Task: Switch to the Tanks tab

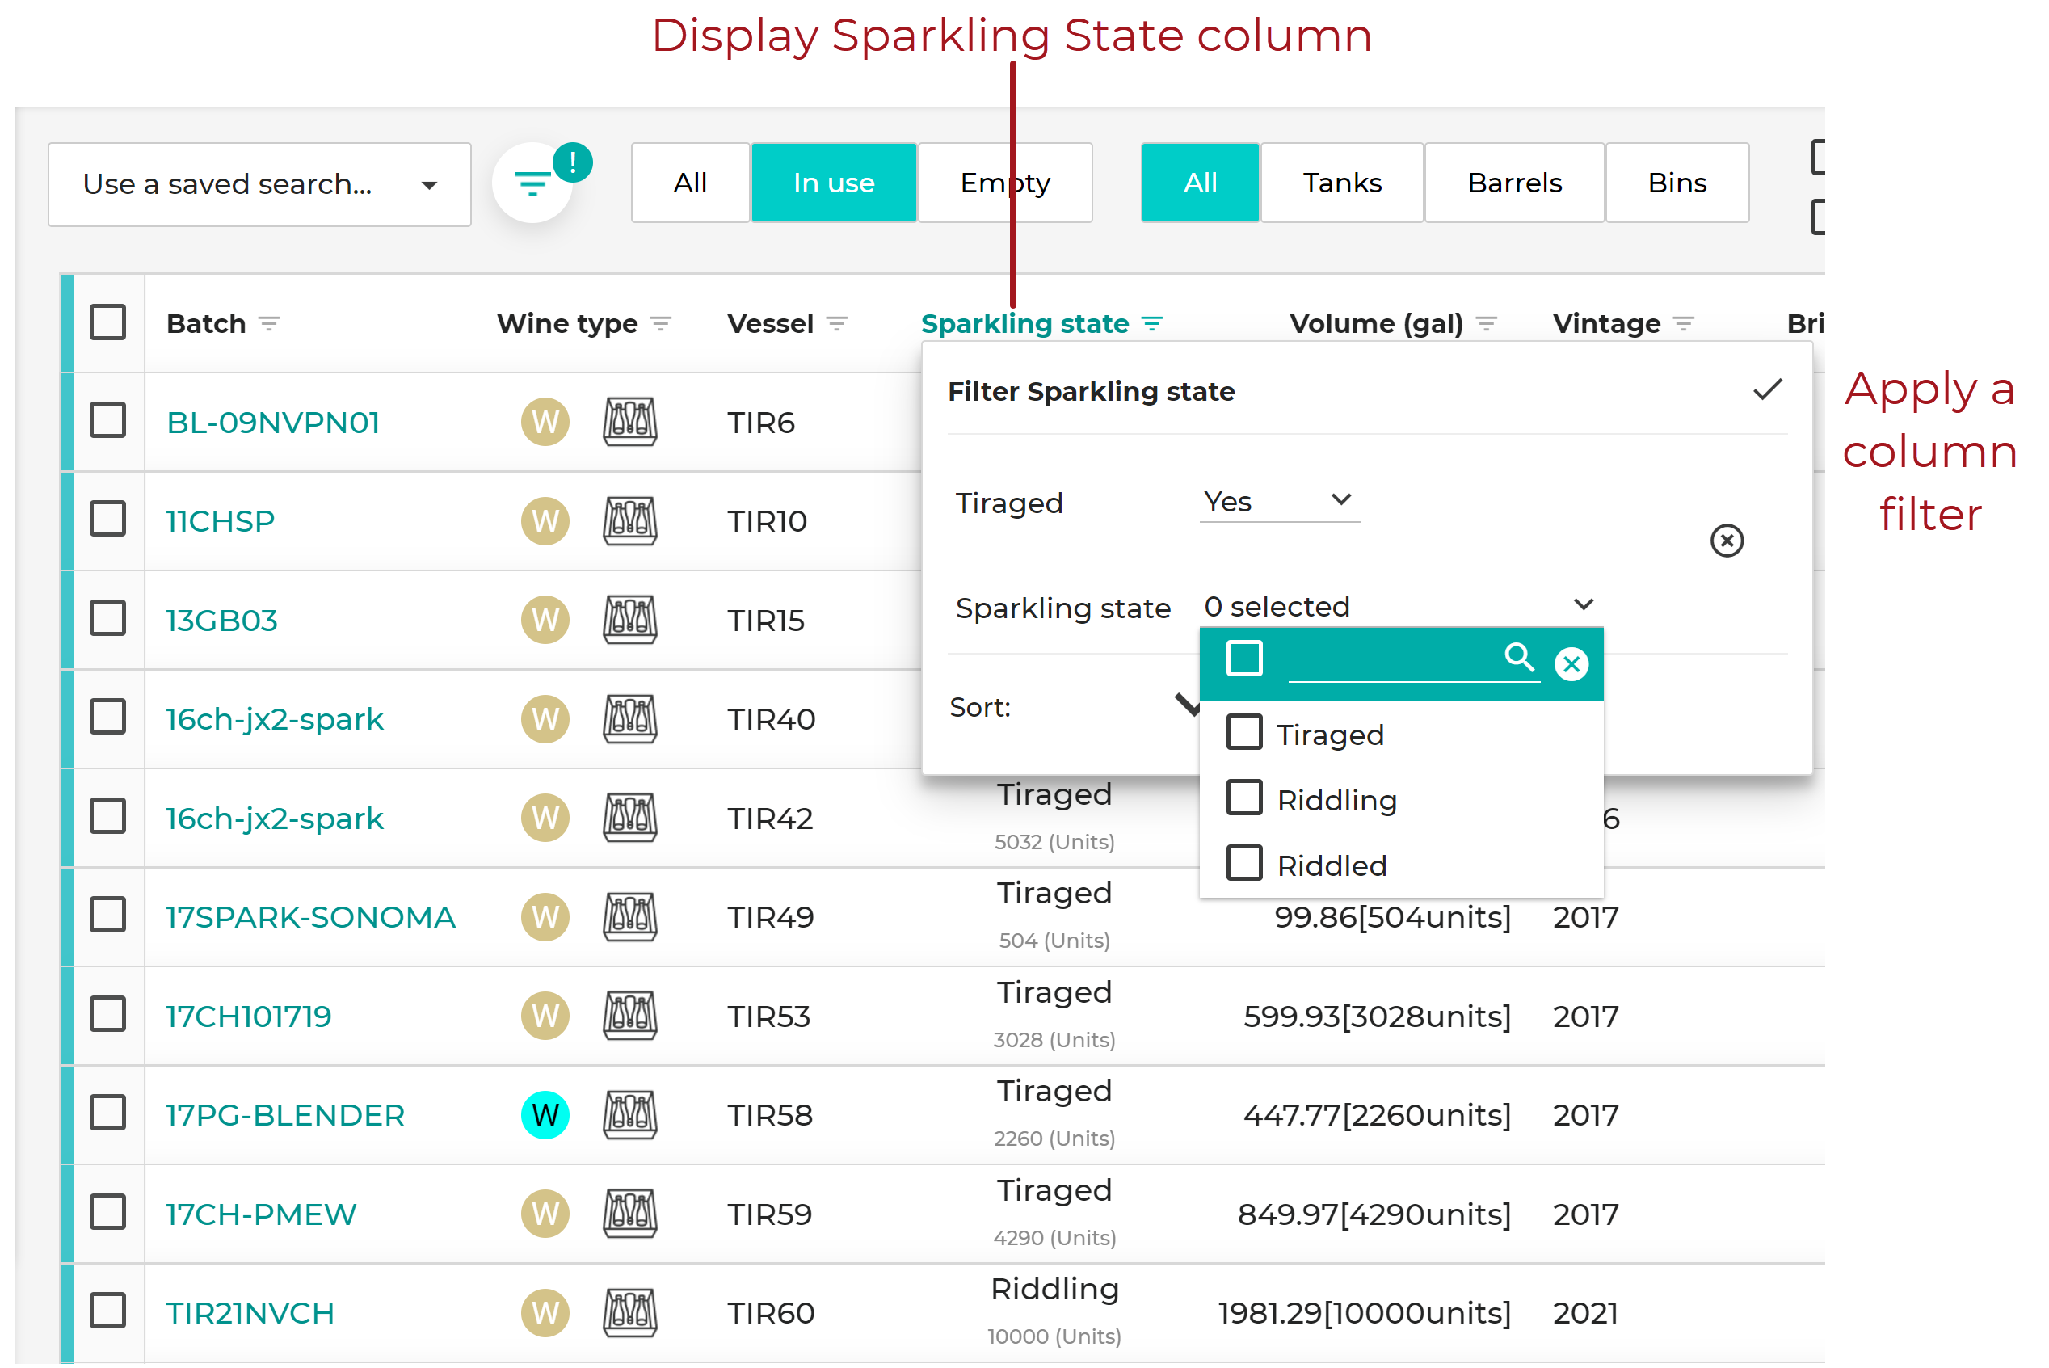Action: [x=1343, y=183]
